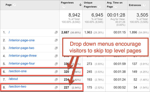The height and width of the screenshot is (92, 150).
Task: Toggle the Pageviews sort arrow
Action: click(80, 4)
